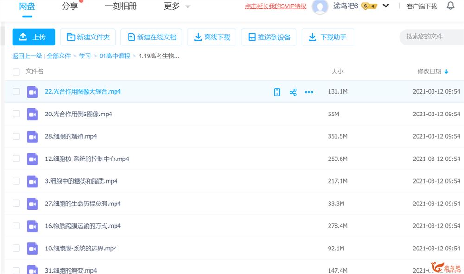
Task: Toggle sort arrow next to 修改日期
Action: point(446,71)
